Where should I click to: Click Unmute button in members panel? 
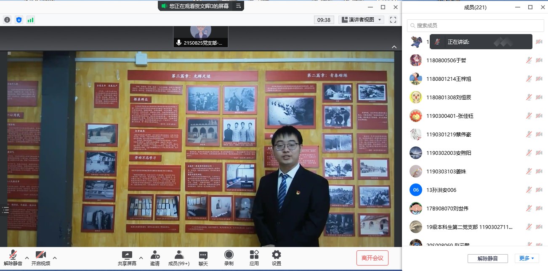click(487, 258)
